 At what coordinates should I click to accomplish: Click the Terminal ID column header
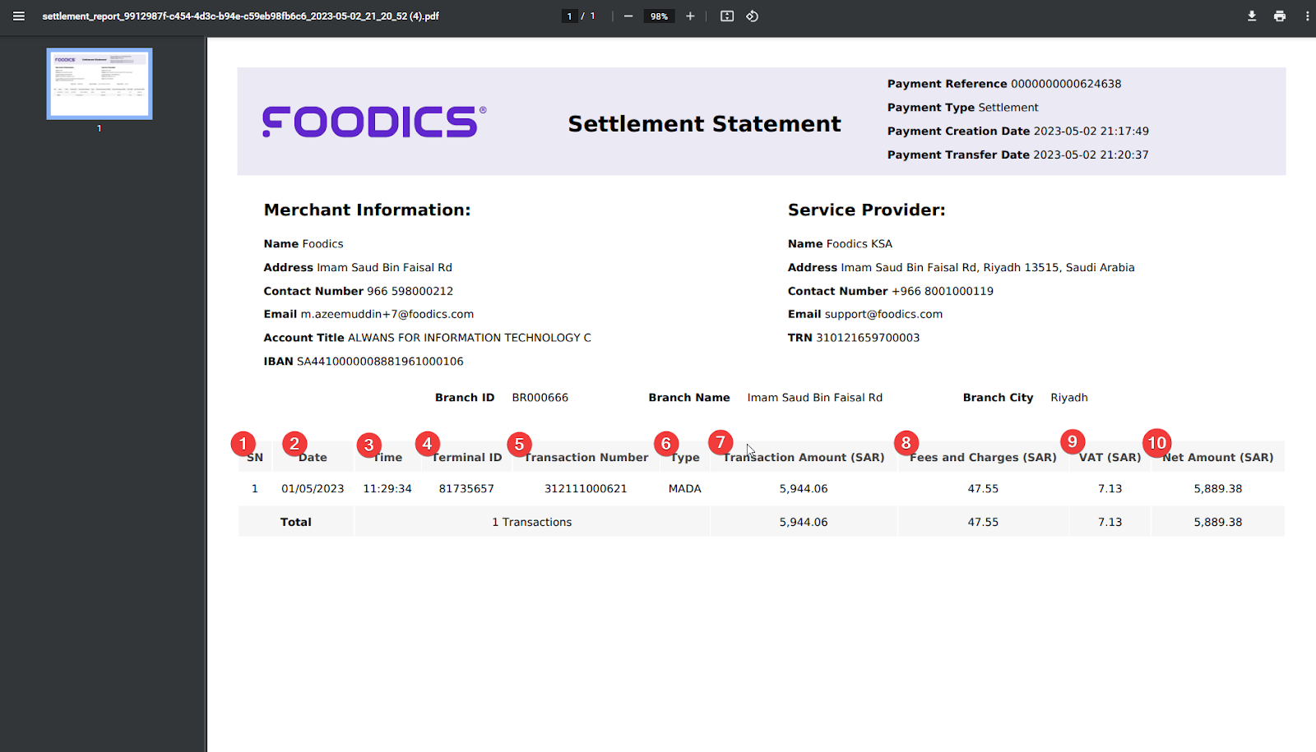tap(466, 458)
